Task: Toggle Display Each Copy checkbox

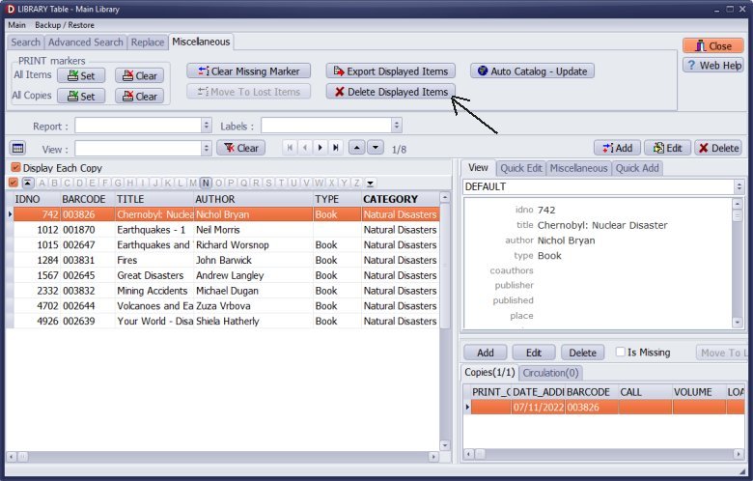Action: point(15,167)
